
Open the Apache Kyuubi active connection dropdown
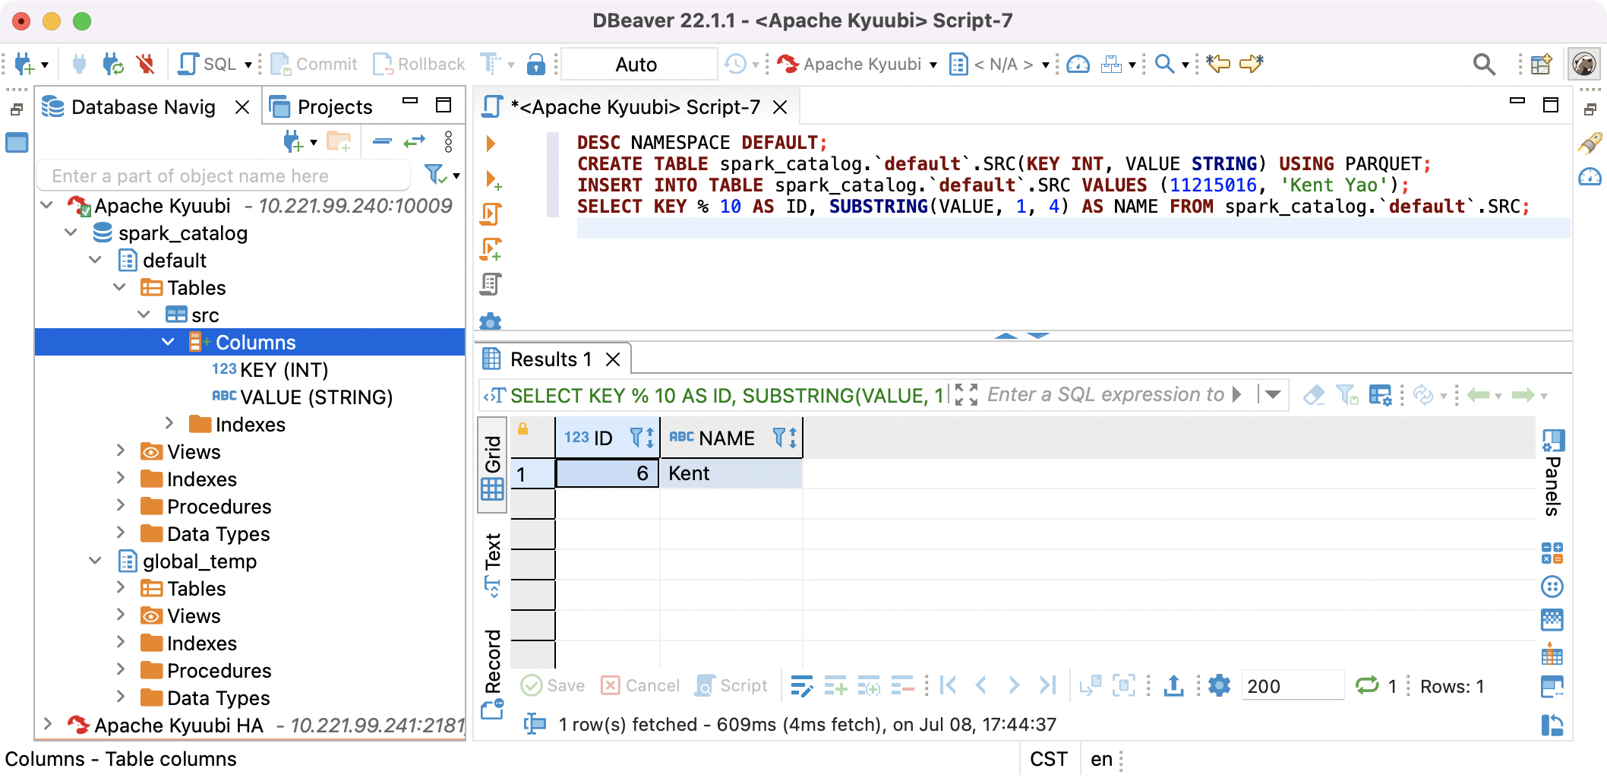(857, 65)
